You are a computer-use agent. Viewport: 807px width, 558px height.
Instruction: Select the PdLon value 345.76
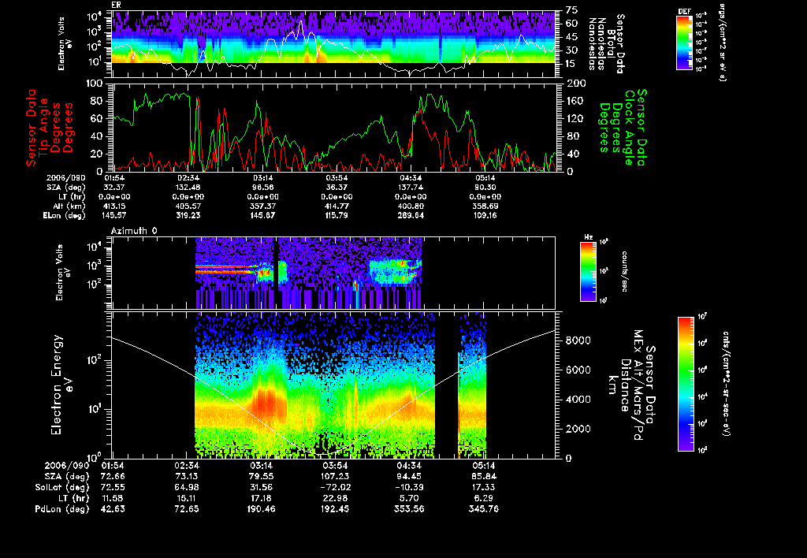coord(484,509)
